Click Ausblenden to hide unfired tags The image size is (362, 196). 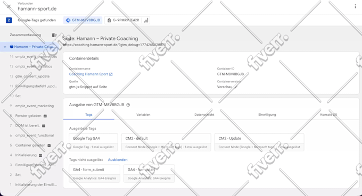[x=118, y=160]
